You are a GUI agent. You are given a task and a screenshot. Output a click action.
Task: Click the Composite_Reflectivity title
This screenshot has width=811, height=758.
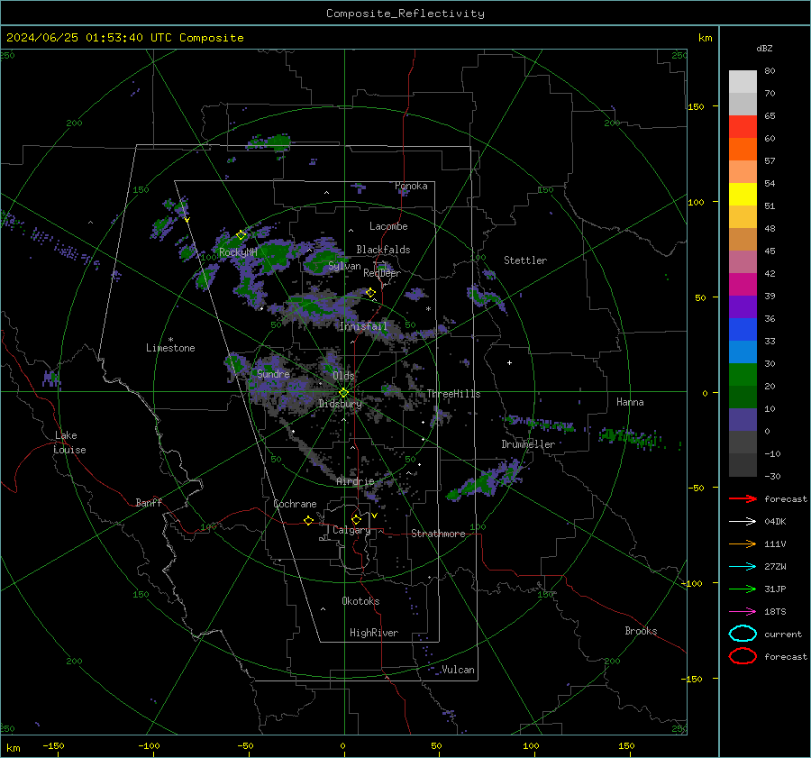(405, 14)
